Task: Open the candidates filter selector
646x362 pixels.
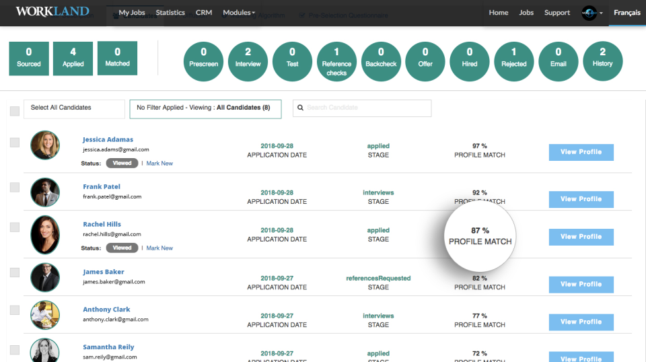Action: [x=206, y=109]
